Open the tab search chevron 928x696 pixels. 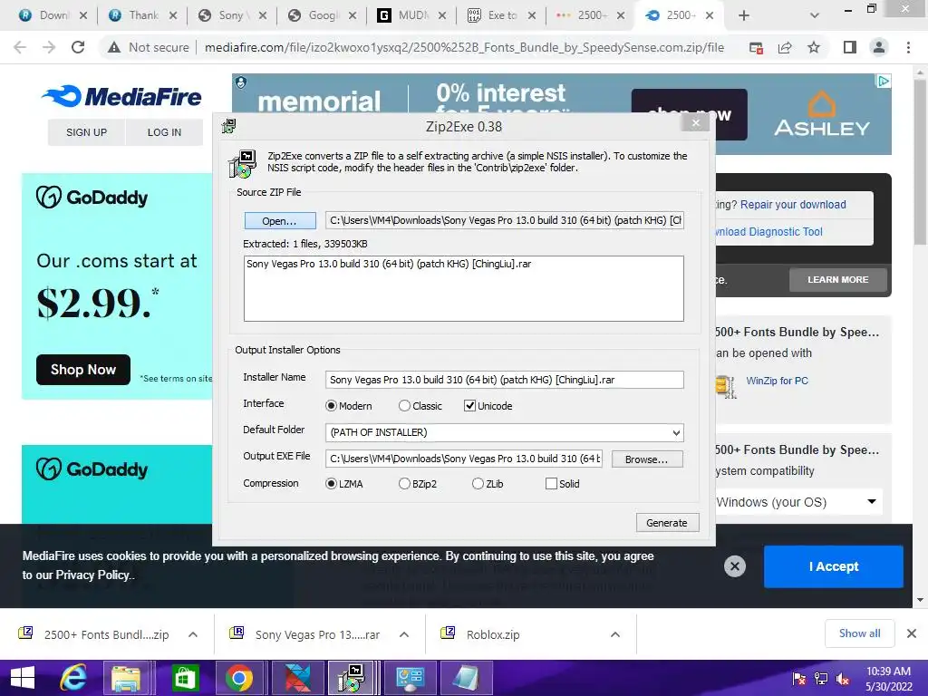[815, 16]
